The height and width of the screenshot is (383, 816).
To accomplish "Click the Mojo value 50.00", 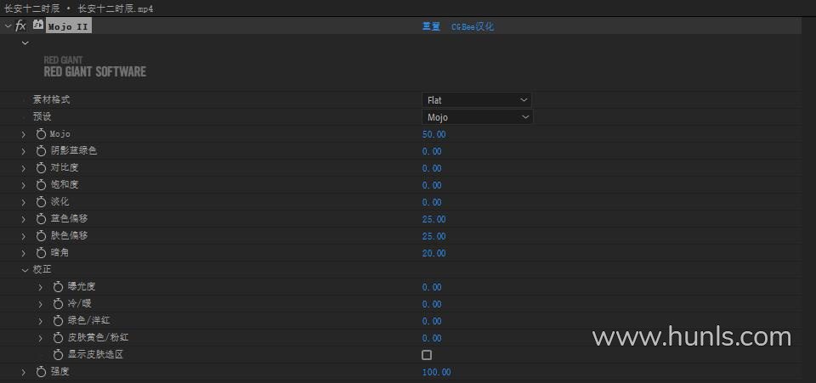I will (x=434, y=134).
